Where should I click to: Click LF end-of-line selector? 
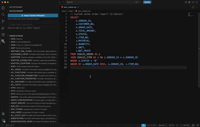(x=177, y=125)
